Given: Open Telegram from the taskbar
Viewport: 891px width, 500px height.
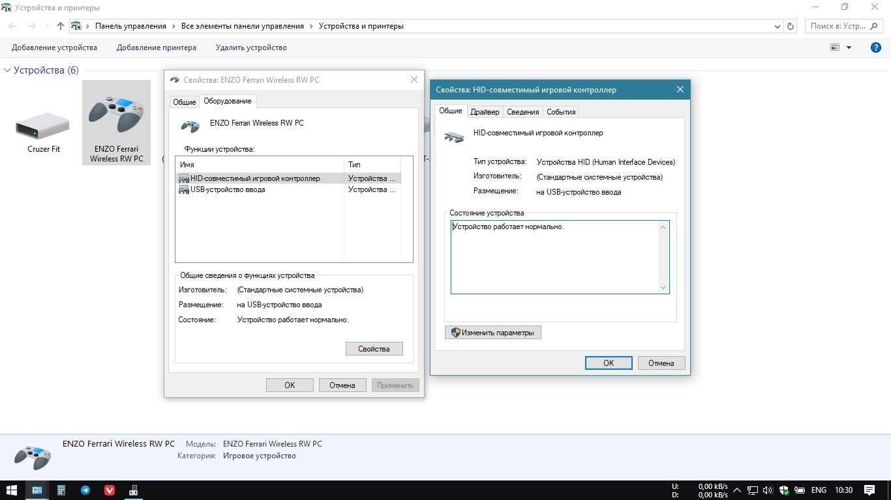Looking at the screenshot, I should pyautogui.click(x=85, y=490).
